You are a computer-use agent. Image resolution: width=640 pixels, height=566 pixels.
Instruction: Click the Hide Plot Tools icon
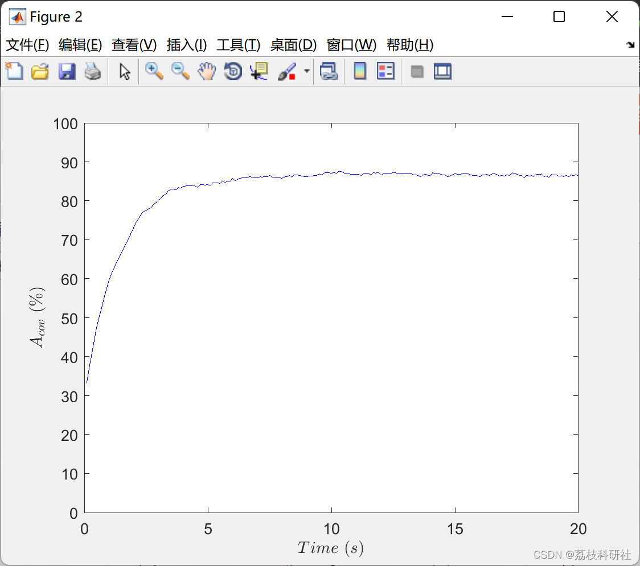[x=417, y=72]
